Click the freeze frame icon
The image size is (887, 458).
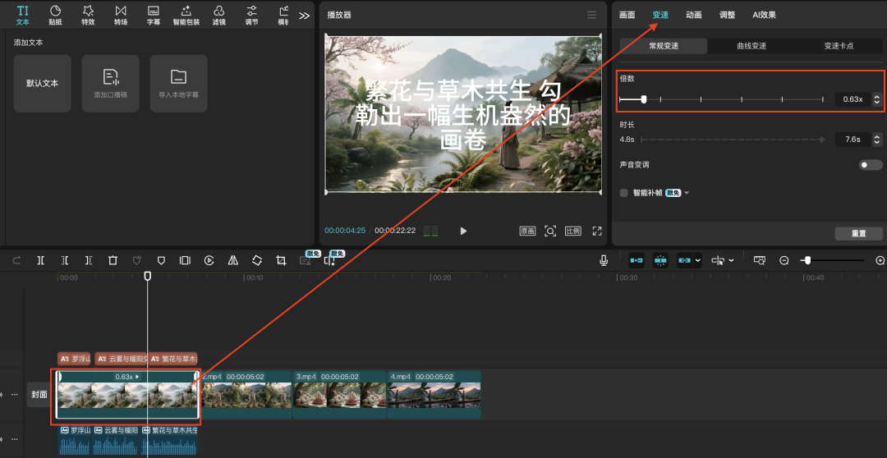(x=185, y=260)
